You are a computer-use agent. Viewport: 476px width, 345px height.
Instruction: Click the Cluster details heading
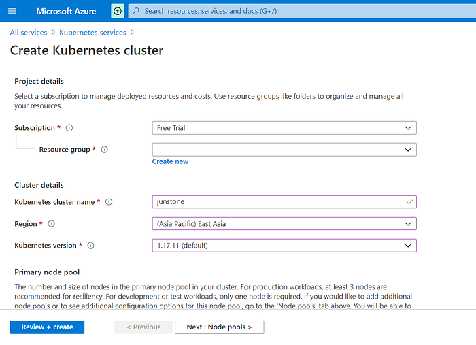click(x=39, y=185)
